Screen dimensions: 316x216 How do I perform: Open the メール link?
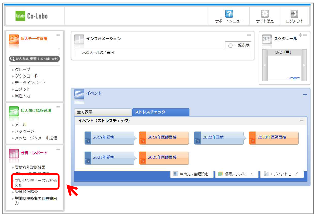pyautogui.click(x=21, y=125)
